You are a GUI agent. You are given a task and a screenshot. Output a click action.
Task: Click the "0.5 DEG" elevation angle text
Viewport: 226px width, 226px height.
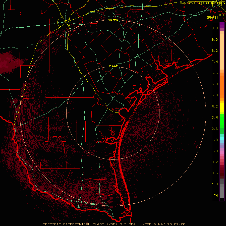(x=128, y=224)
